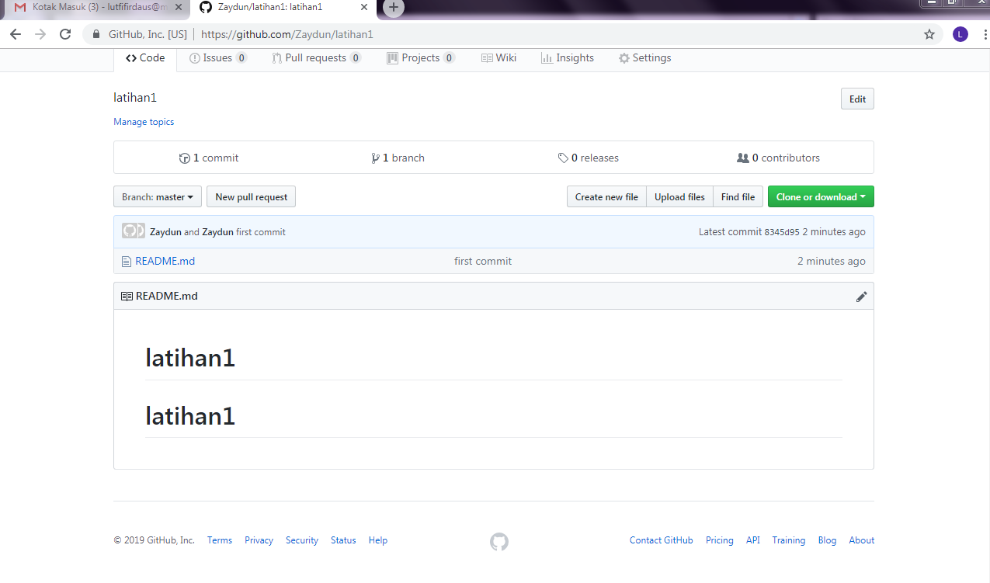Open the Projects tab
This screenshot has width=990, height=583.
[x=421, y=58]
